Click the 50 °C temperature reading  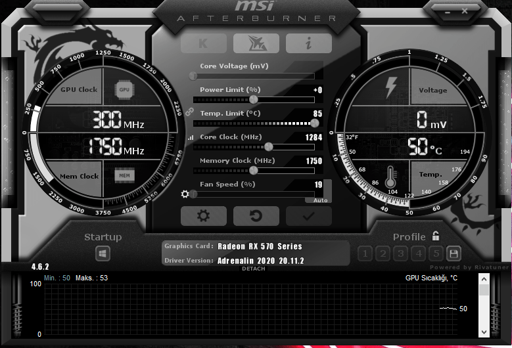[x=425, y=146]
